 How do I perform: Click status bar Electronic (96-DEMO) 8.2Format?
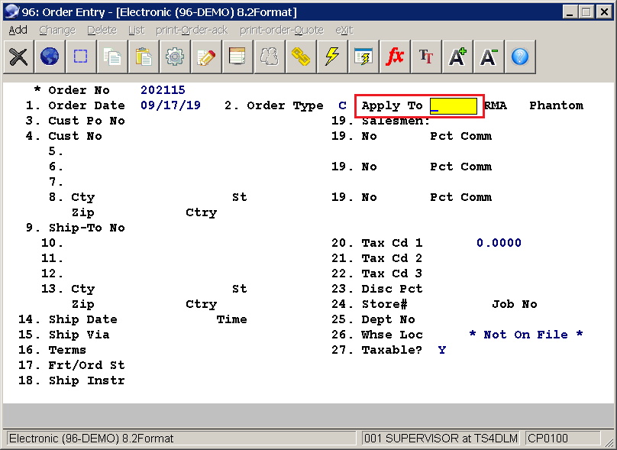92,439
